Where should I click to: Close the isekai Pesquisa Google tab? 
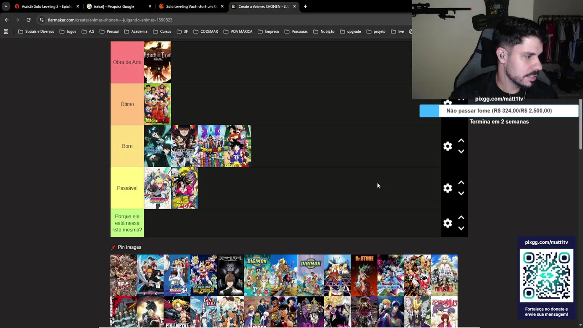(150, 6)
